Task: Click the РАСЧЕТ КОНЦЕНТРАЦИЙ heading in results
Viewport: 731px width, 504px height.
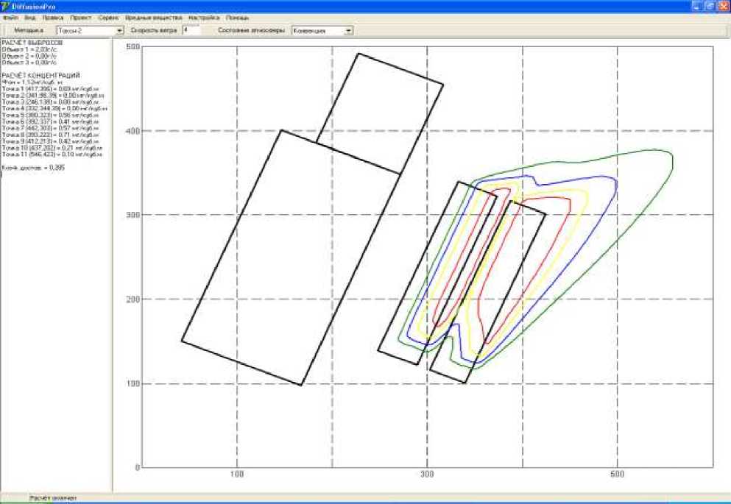Action: [41, 76]
